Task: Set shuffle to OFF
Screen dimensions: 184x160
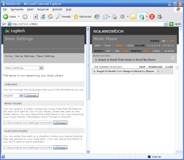Action: coord(146,51)
